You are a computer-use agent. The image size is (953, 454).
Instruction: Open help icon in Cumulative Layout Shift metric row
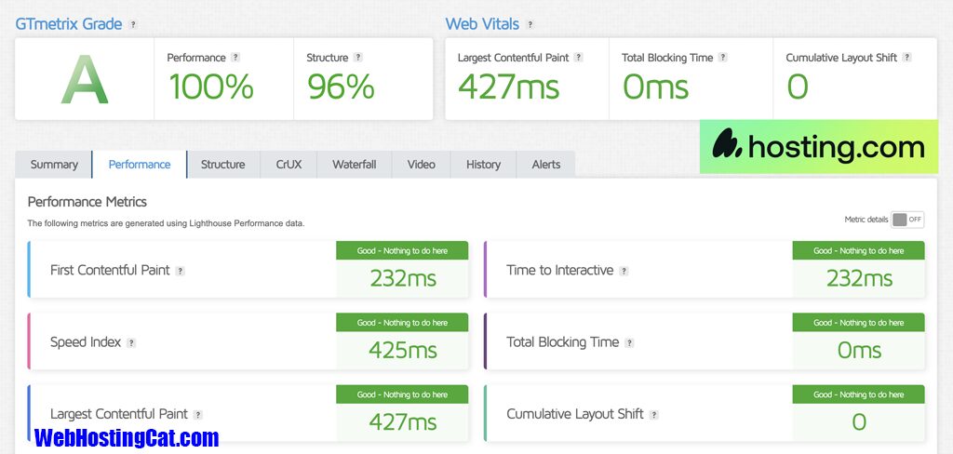[653, 415]
